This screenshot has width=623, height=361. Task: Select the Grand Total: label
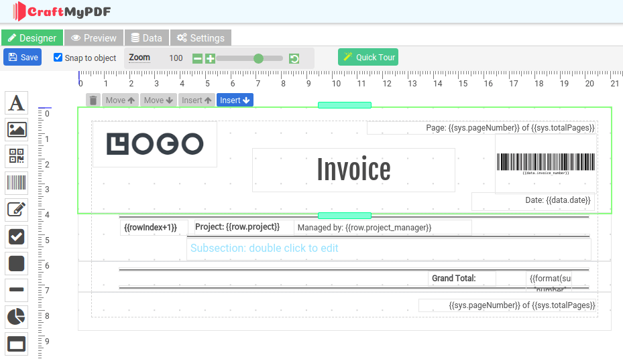462,279
